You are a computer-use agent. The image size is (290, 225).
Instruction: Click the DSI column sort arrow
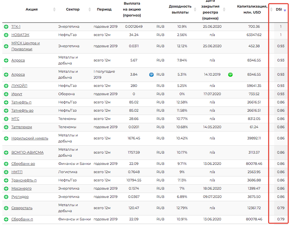285,10
